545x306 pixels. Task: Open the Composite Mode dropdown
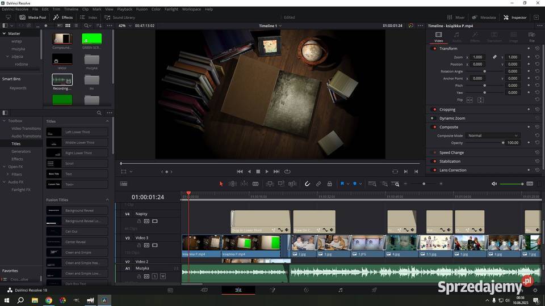coord(492,135)
